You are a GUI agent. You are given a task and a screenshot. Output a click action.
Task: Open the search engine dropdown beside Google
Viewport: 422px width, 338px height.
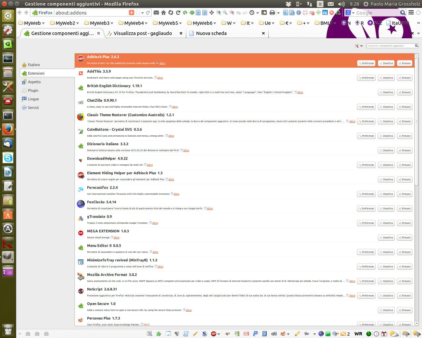click(353, 13)
